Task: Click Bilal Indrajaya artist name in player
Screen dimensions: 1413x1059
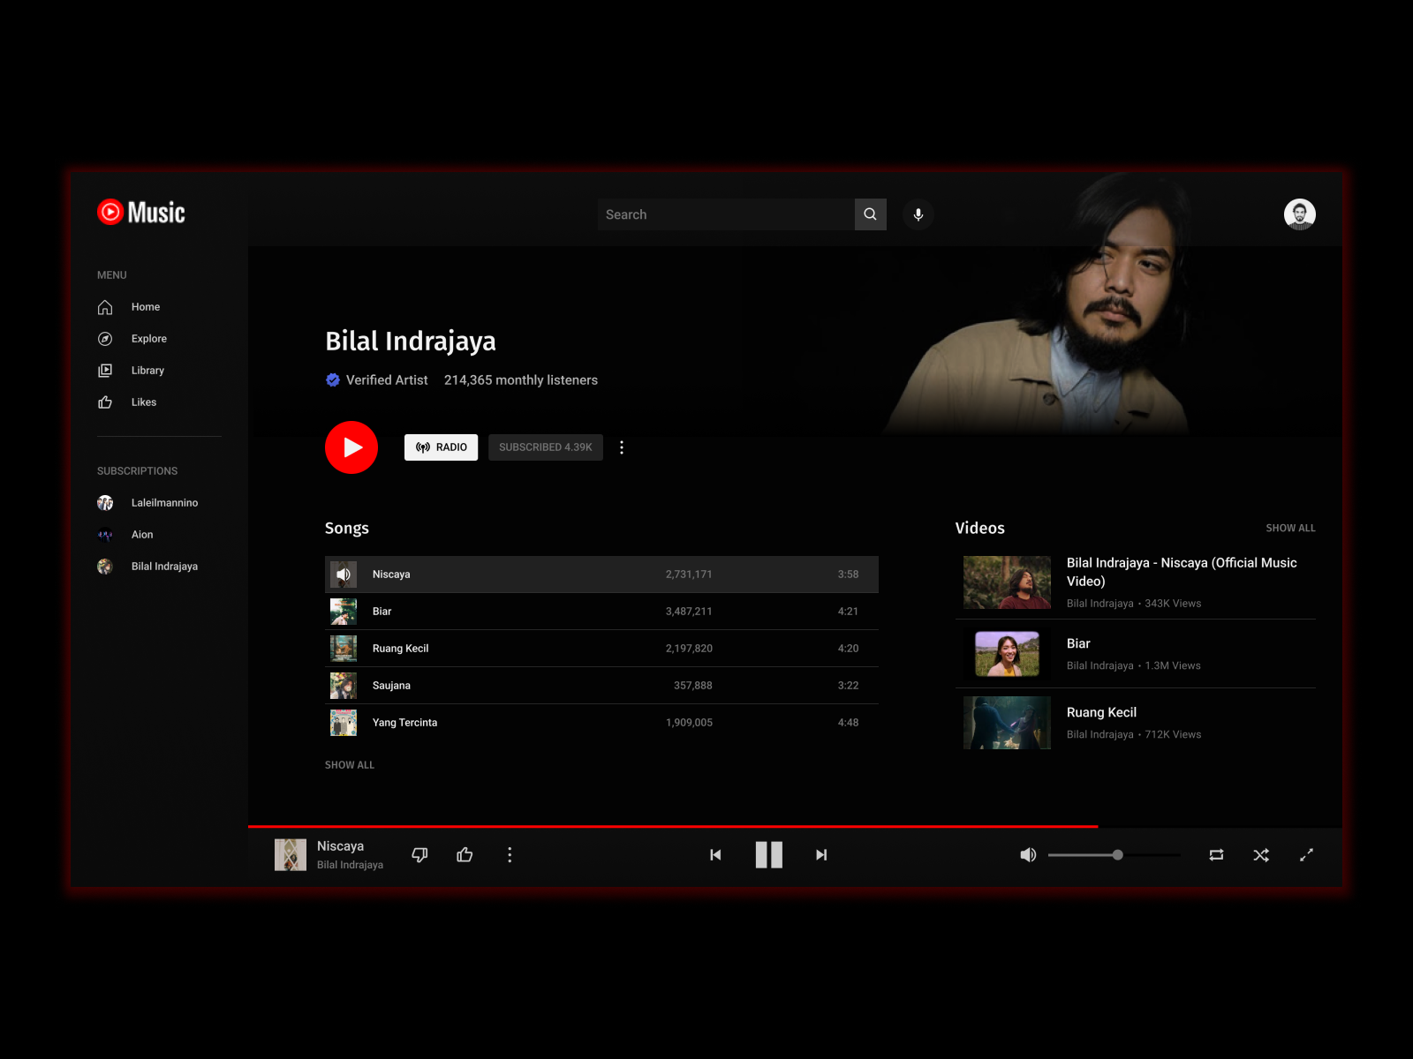Action: coord(350,865)
